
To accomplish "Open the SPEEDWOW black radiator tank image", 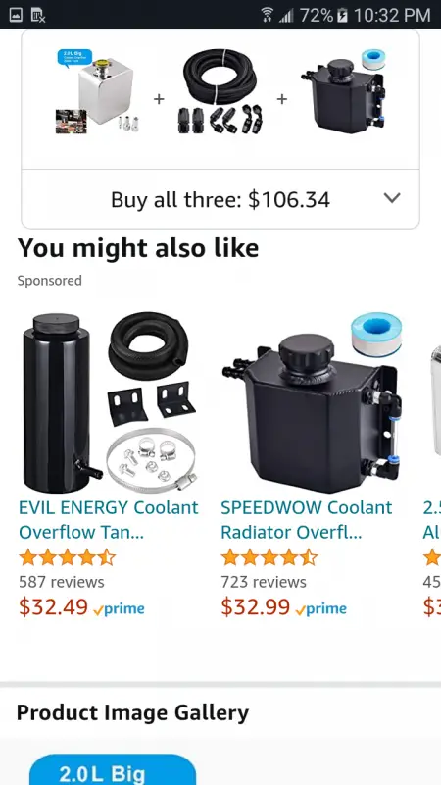I will [312, 402].
